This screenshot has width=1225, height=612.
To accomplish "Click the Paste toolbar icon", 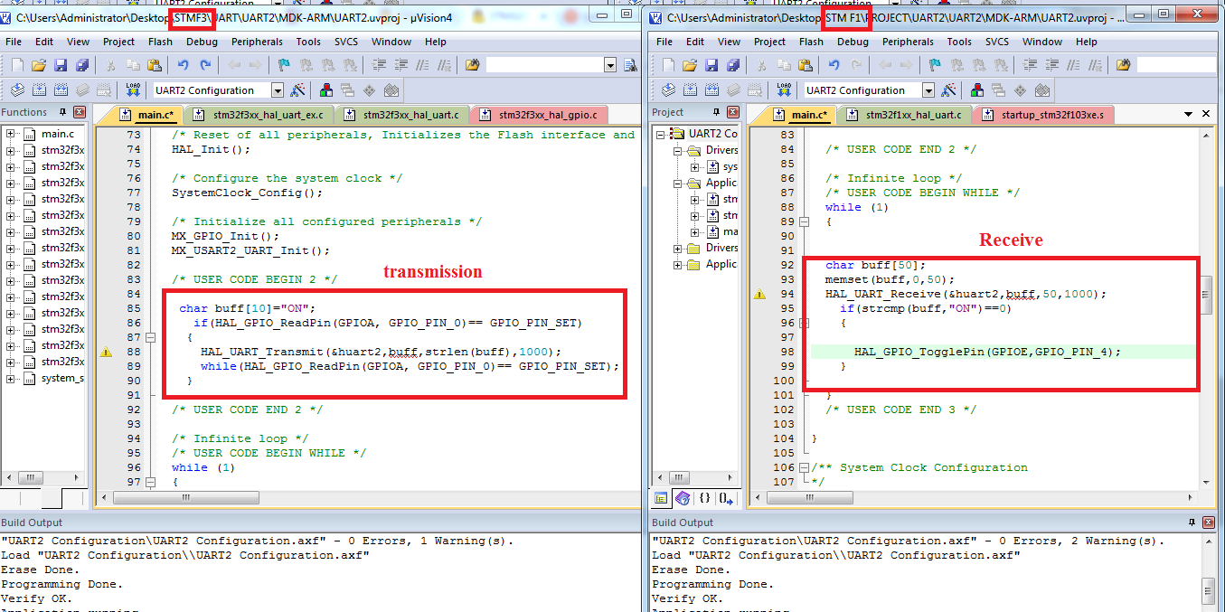I will click(153, 64).
